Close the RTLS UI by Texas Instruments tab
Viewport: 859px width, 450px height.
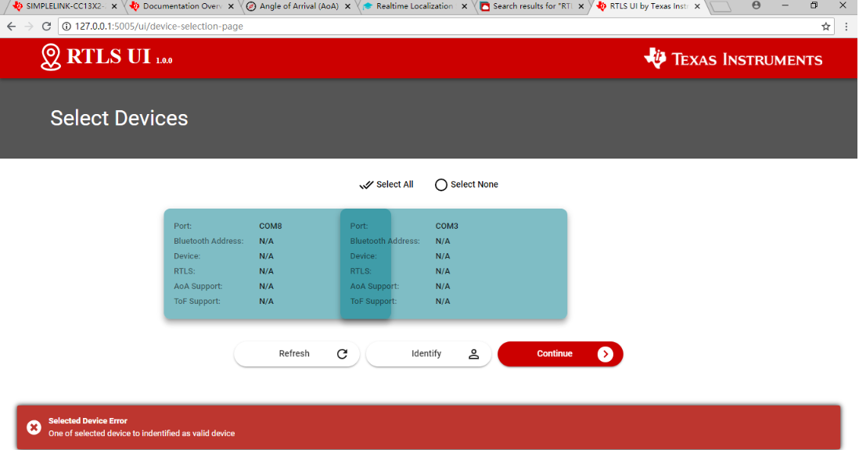coord(697,6)
